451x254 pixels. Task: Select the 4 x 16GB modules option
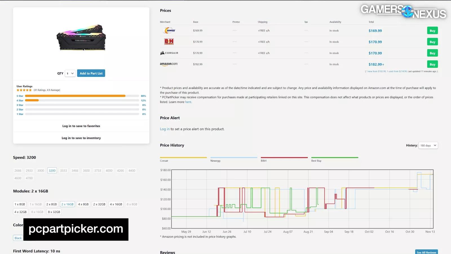pyautogui.click(x=116, y=204)
